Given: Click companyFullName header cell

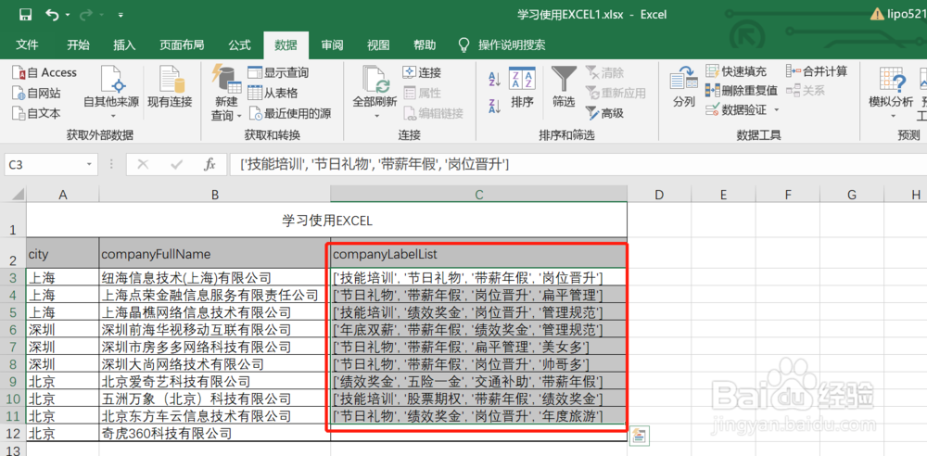Looking at the screenshot, I should pos(215,254).
